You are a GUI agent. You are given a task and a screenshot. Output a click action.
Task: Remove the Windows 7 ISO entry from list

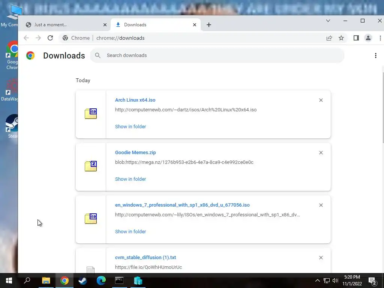click(x=321, y=205)
